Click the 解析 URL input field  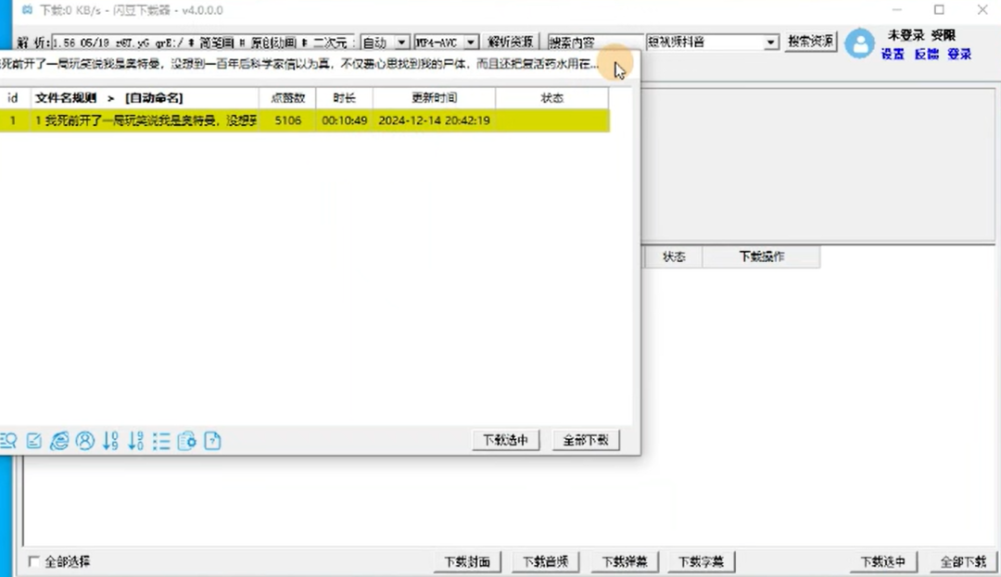(x=202, y=42)
